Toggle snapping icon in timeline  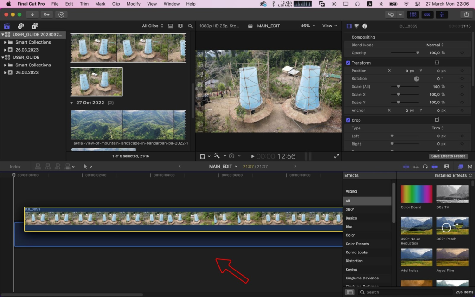(x=435, y=167)
